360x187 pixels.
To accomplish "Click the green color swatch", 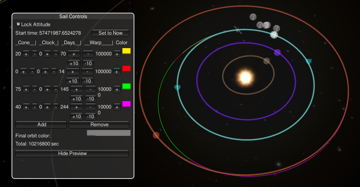I will coord(126,87).
